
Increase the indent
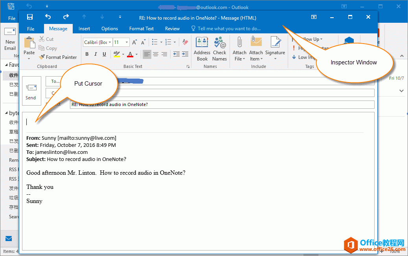pos(185,54)
